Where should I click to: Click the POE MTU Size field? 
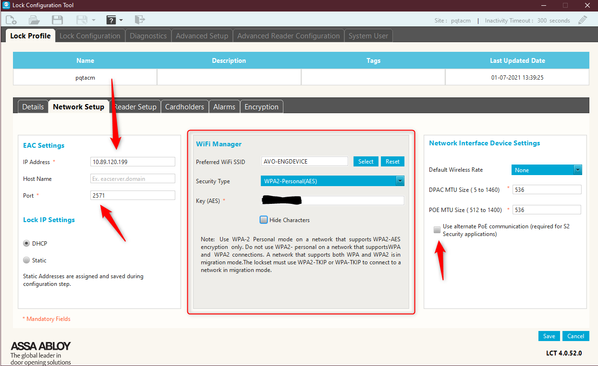pyautogui.click(x=547, y=210)
